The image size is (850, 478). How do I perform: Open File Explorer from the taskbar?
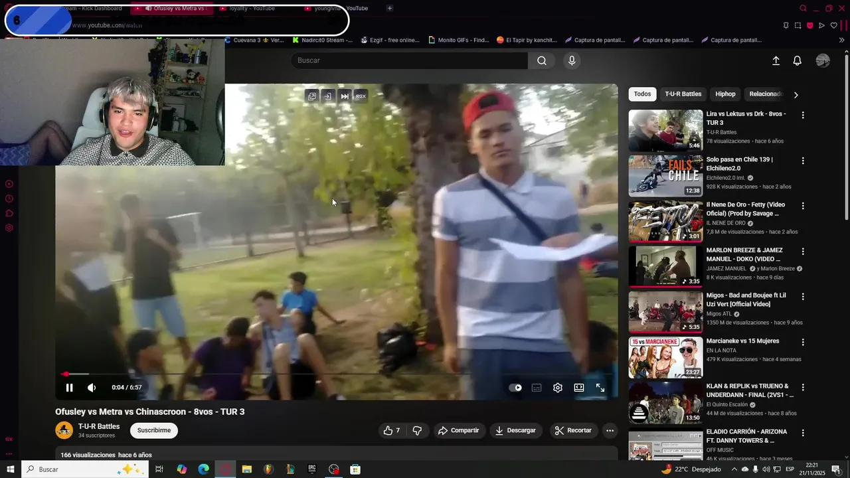246,469
